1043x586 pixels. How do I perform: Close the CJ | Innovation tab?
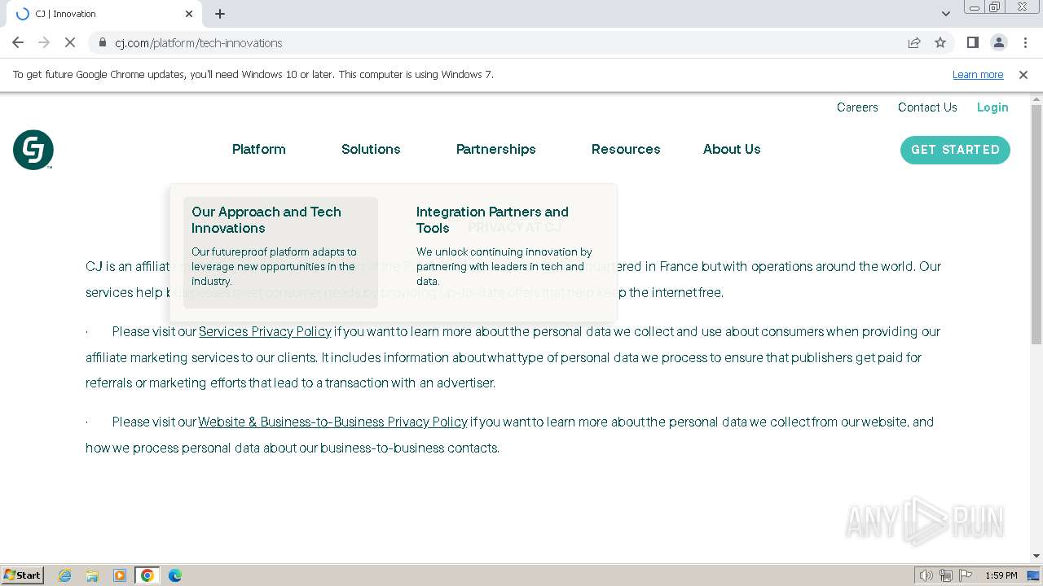[x=189, y=14]
